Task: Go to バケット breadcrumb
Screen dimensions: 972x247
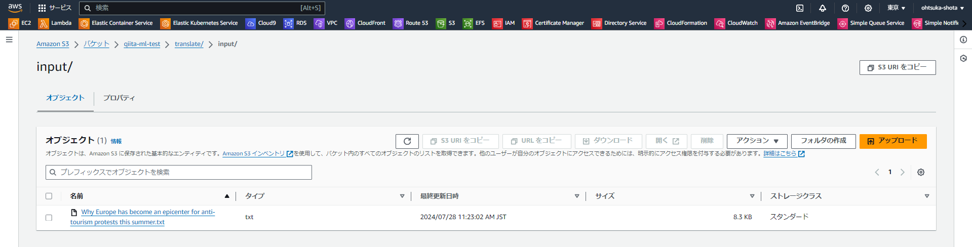Action: point(96,44)
